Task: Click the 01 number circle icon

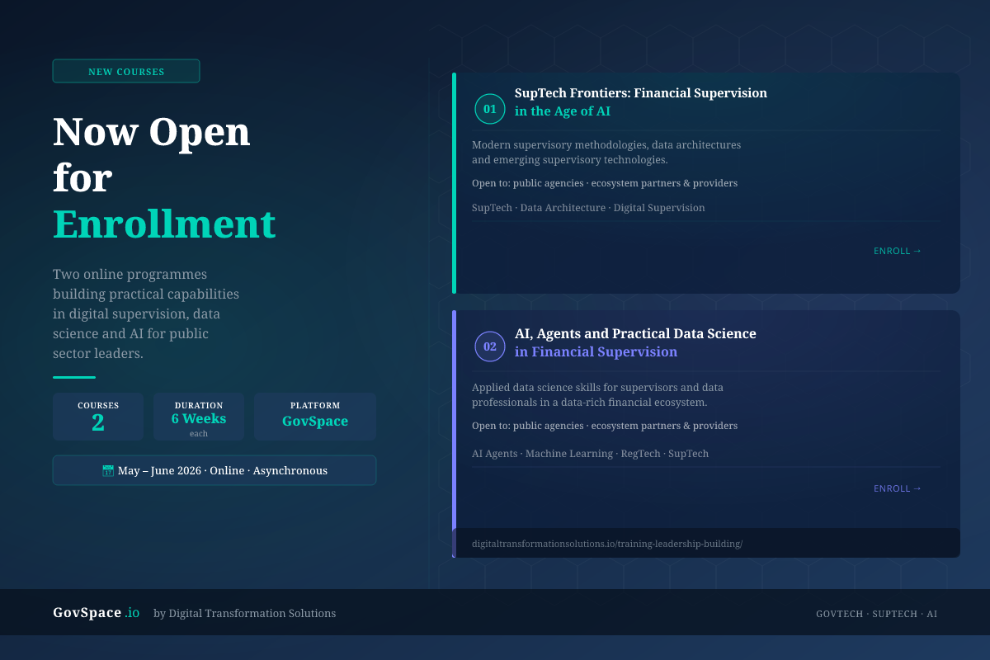Action: click(x=490, y=109)
